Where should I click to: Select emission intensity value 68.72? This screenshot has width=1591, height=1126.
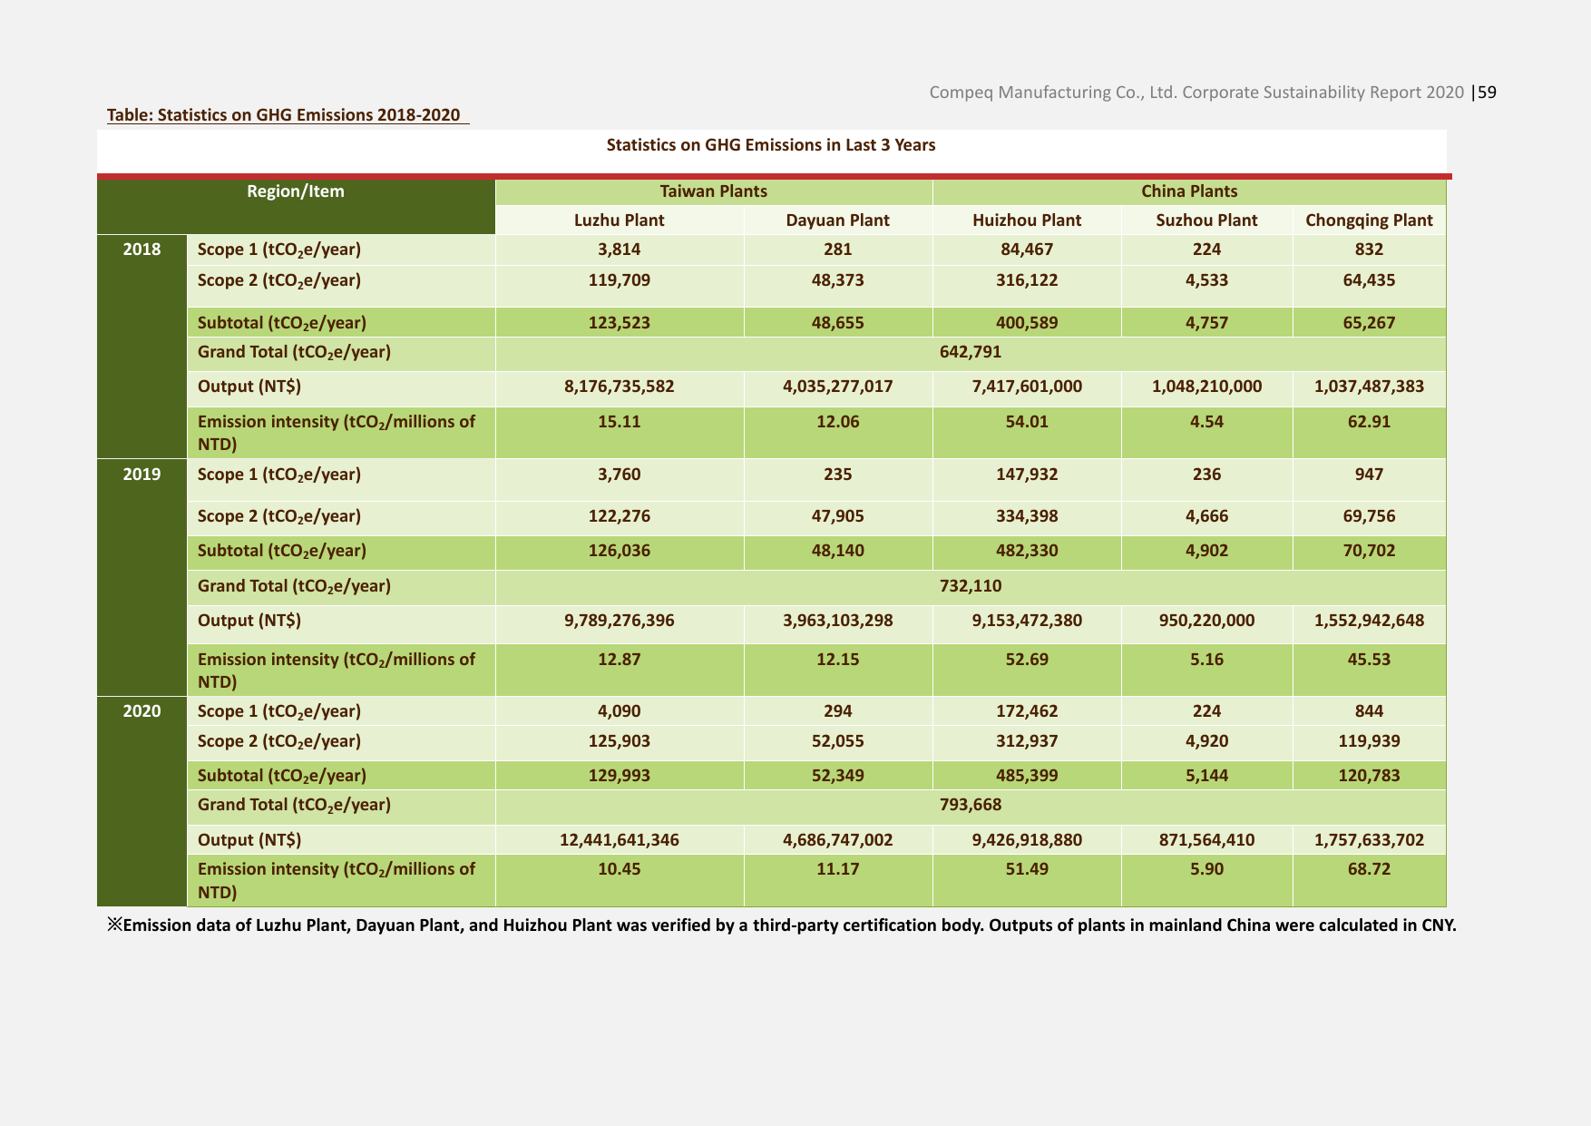coord(1369,869)
